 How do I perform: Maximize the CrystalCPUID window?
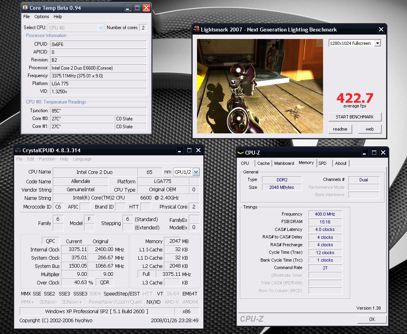(189, 150)
